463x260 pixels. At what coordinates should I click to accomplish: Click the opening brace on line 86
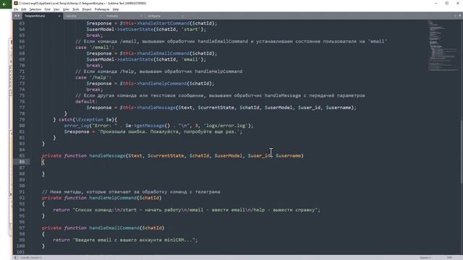[43, 162]
